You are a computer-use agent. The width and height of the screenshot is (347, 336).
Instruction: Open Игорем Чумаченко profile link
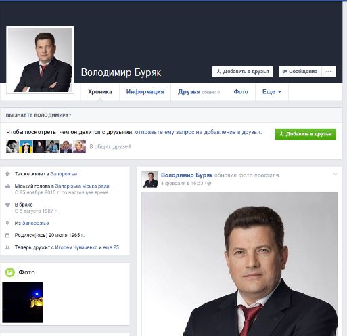point(76,247)
